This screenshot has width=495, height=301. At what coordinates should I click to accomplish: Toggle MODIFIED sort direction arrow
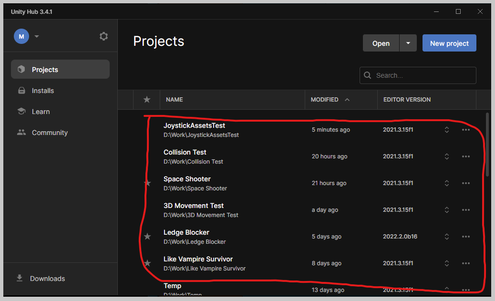click(347, 100)
